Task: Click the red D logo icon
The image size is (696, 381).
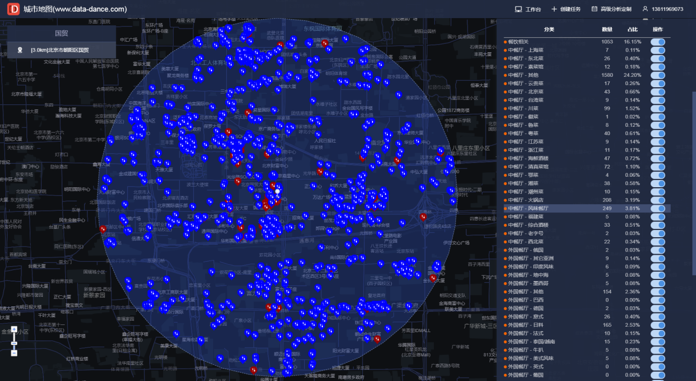Action: (13, 9)
